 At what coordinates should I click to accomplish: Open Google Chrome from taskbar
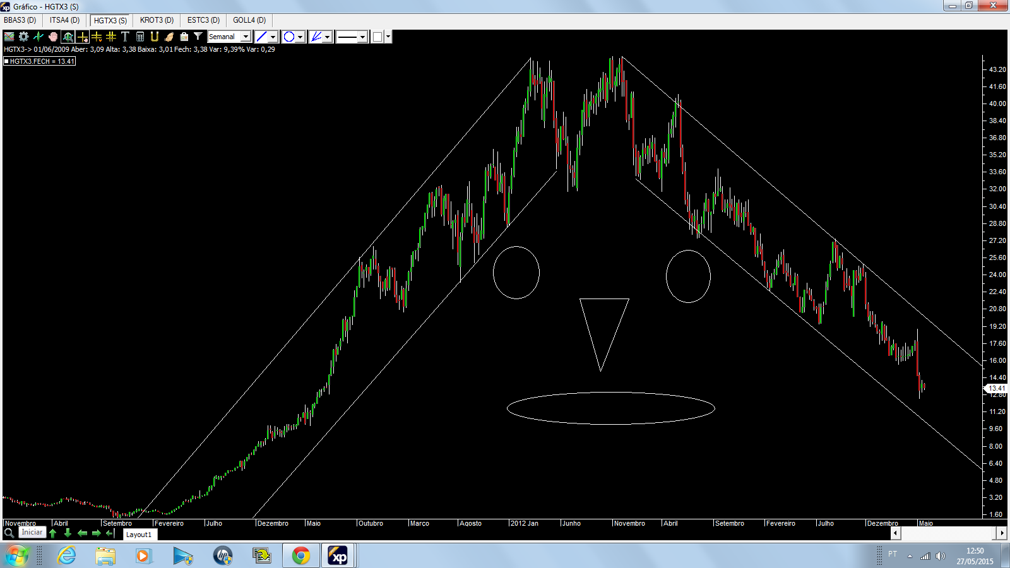301,556
